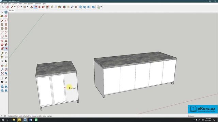Choose the Rotate tool in top toolbar
This screenshot has width=218, height=122.
[43, 7]
